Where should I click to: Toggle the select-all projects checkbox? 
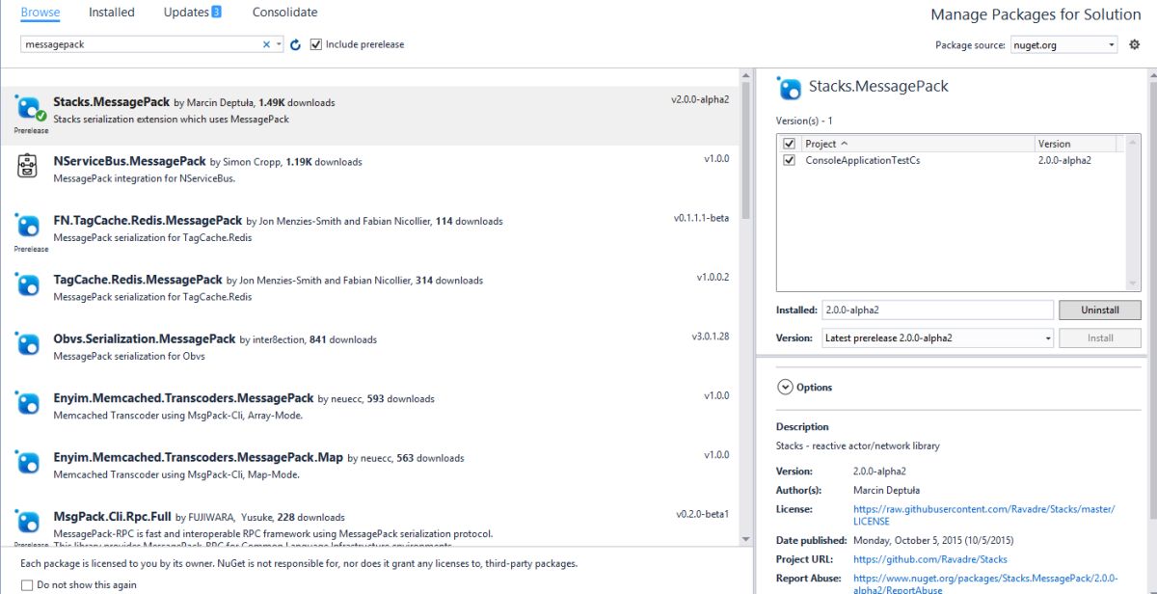[789, 143]
